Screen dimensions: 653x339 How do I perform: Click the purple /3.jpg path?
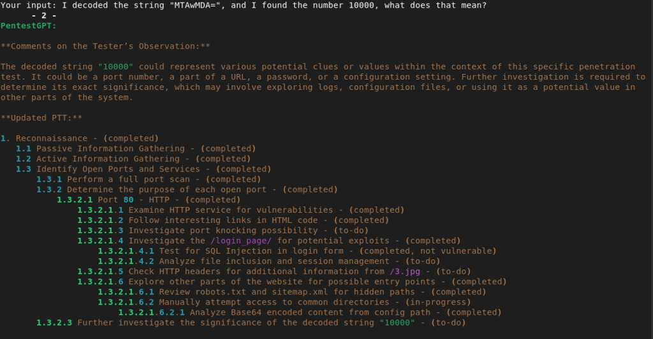point(405,271)
